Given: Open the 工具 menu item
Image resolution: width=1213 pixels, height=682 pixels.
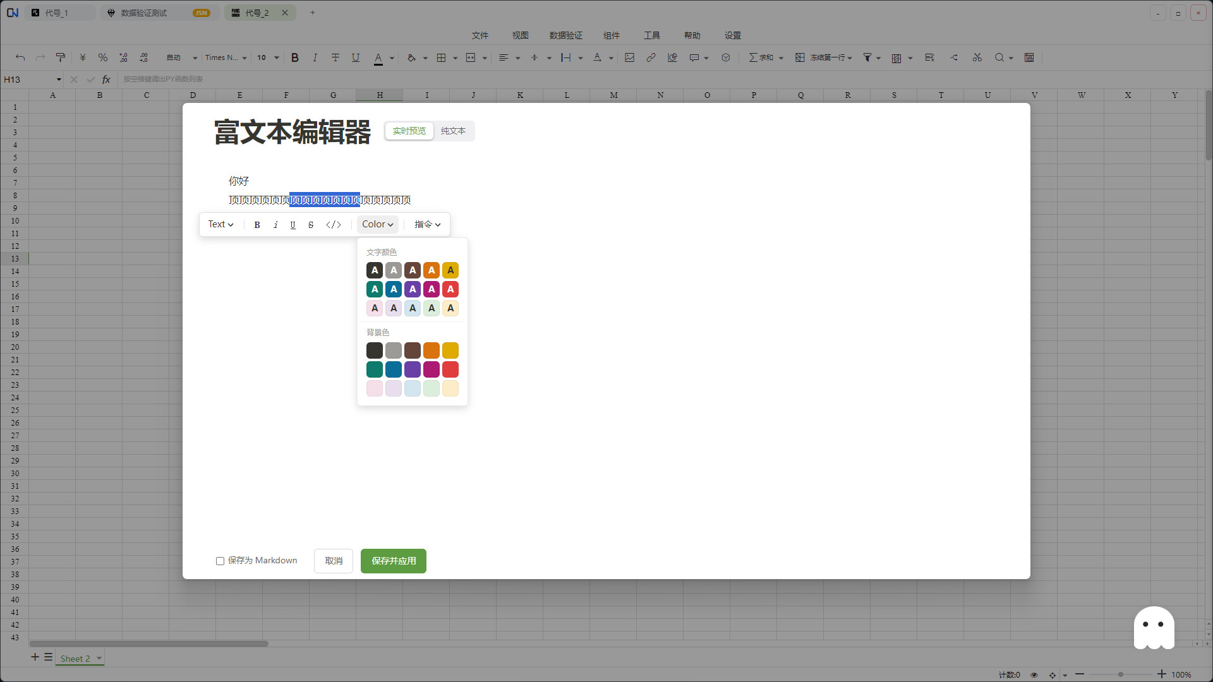Looking at the screenshot, I should coord(652,35).
